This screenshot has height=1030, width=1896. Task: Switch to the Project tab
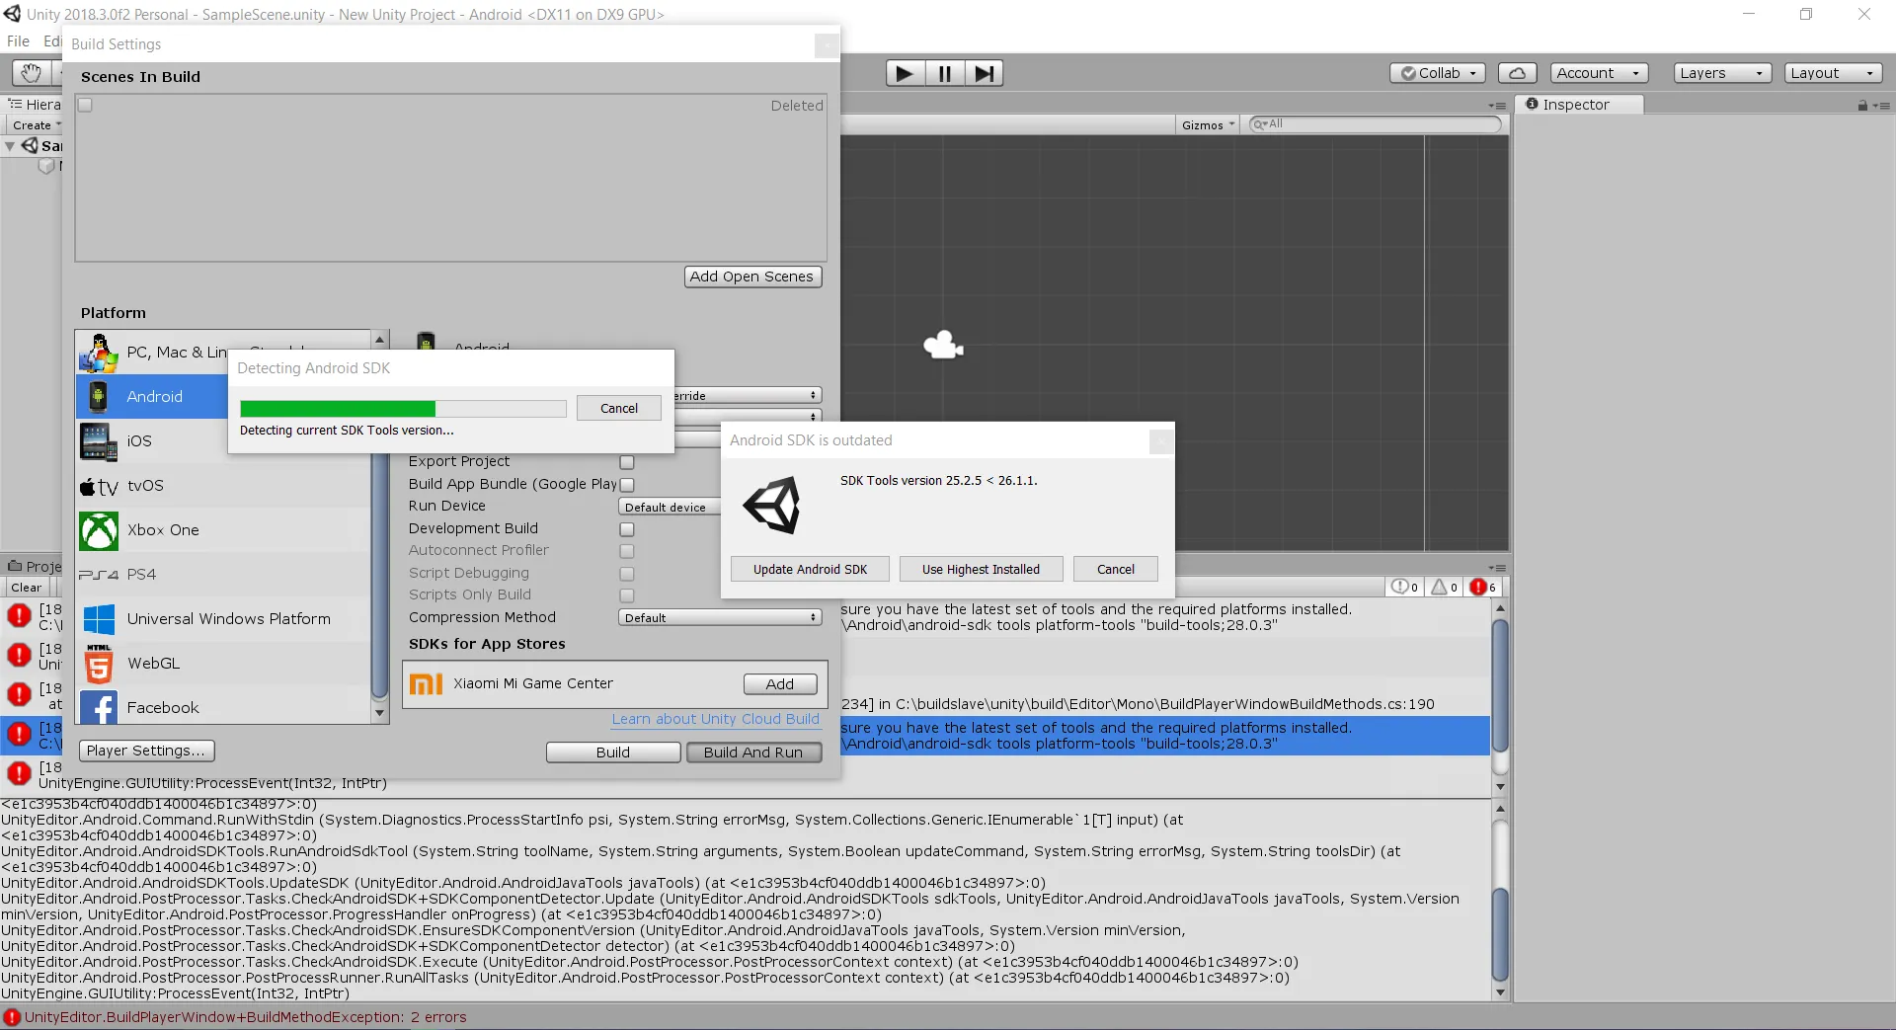pyautogui.click(x=34, y=567)
